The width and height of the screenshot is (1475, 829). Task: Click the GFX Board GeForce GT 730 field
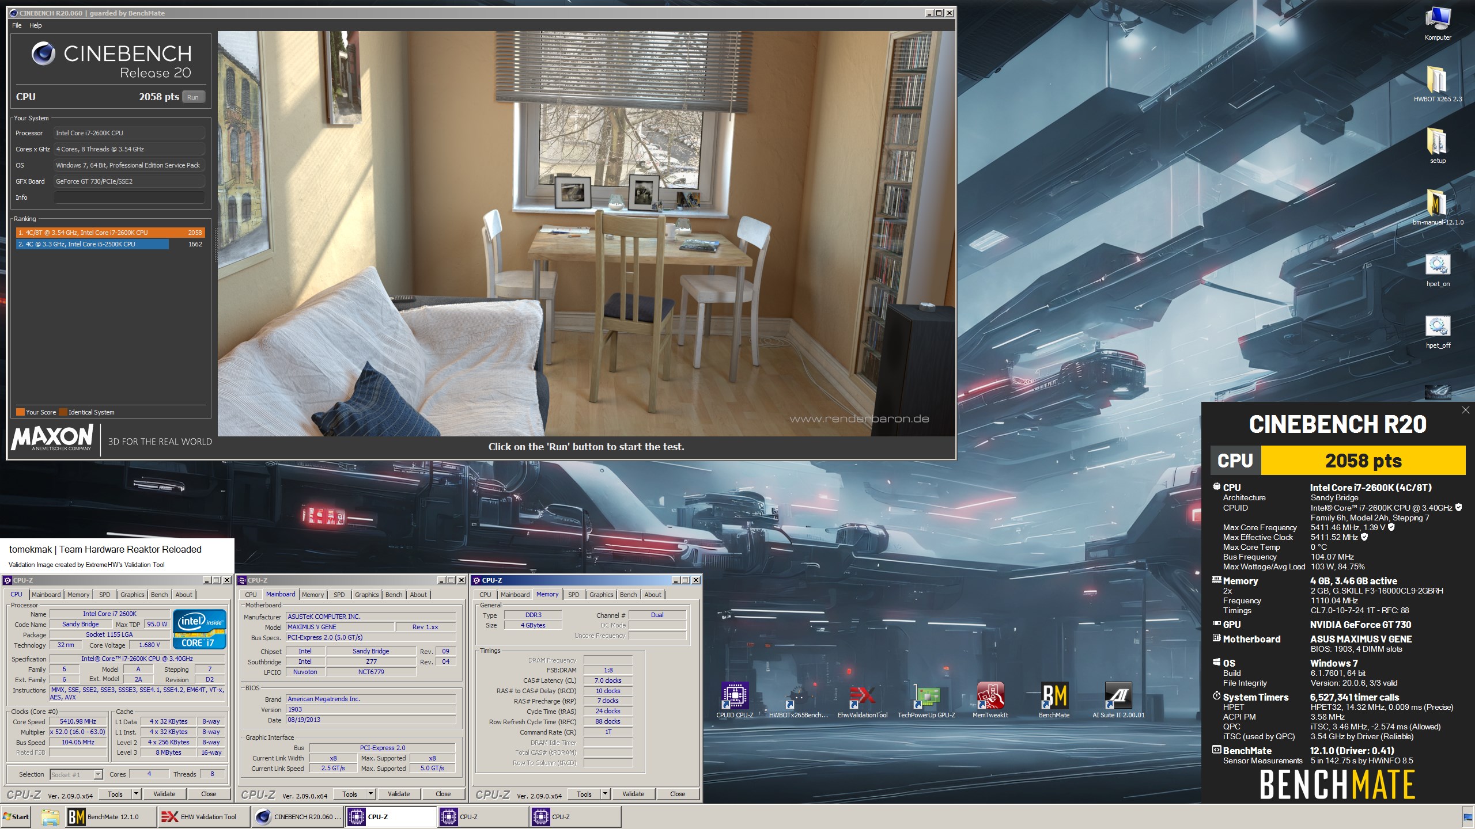[x=129, y=181]
